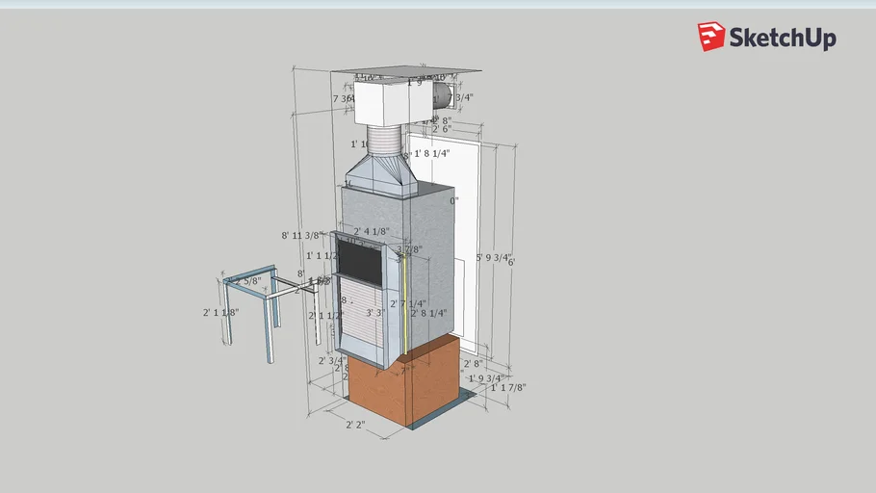The width and height of the screenshot is (876, 493).
Task: Select the 1' 1 7/8" dimension label
Action: pyautogui.click(x=508, y=387)
